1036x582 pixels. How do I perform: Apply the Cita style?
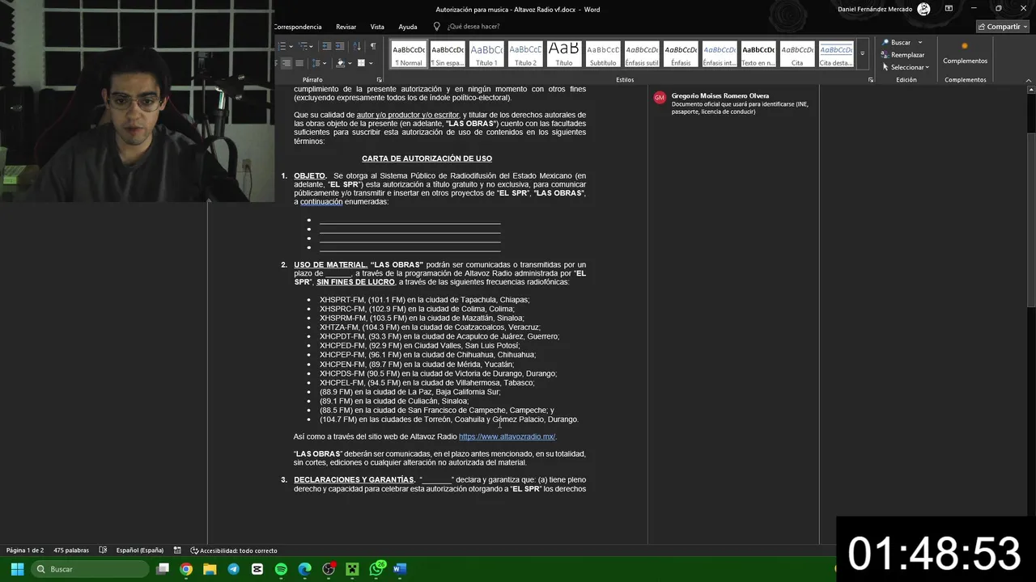point(797,54)
